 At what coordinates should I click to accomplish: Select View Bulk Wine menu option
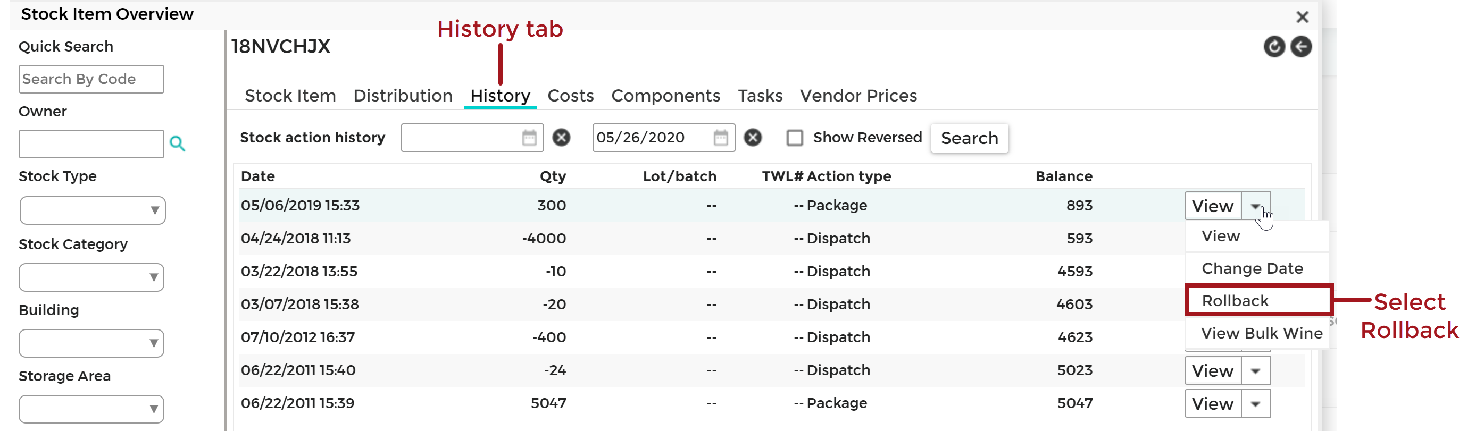point(1257,333)
